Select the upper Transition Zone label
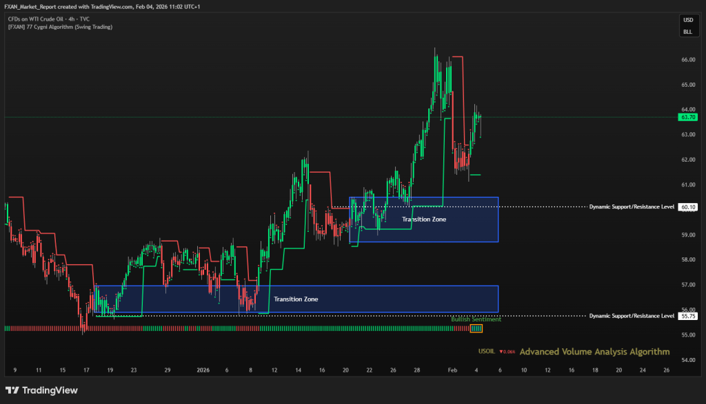The width and height of the screenshot is (706, 404). 424,220
